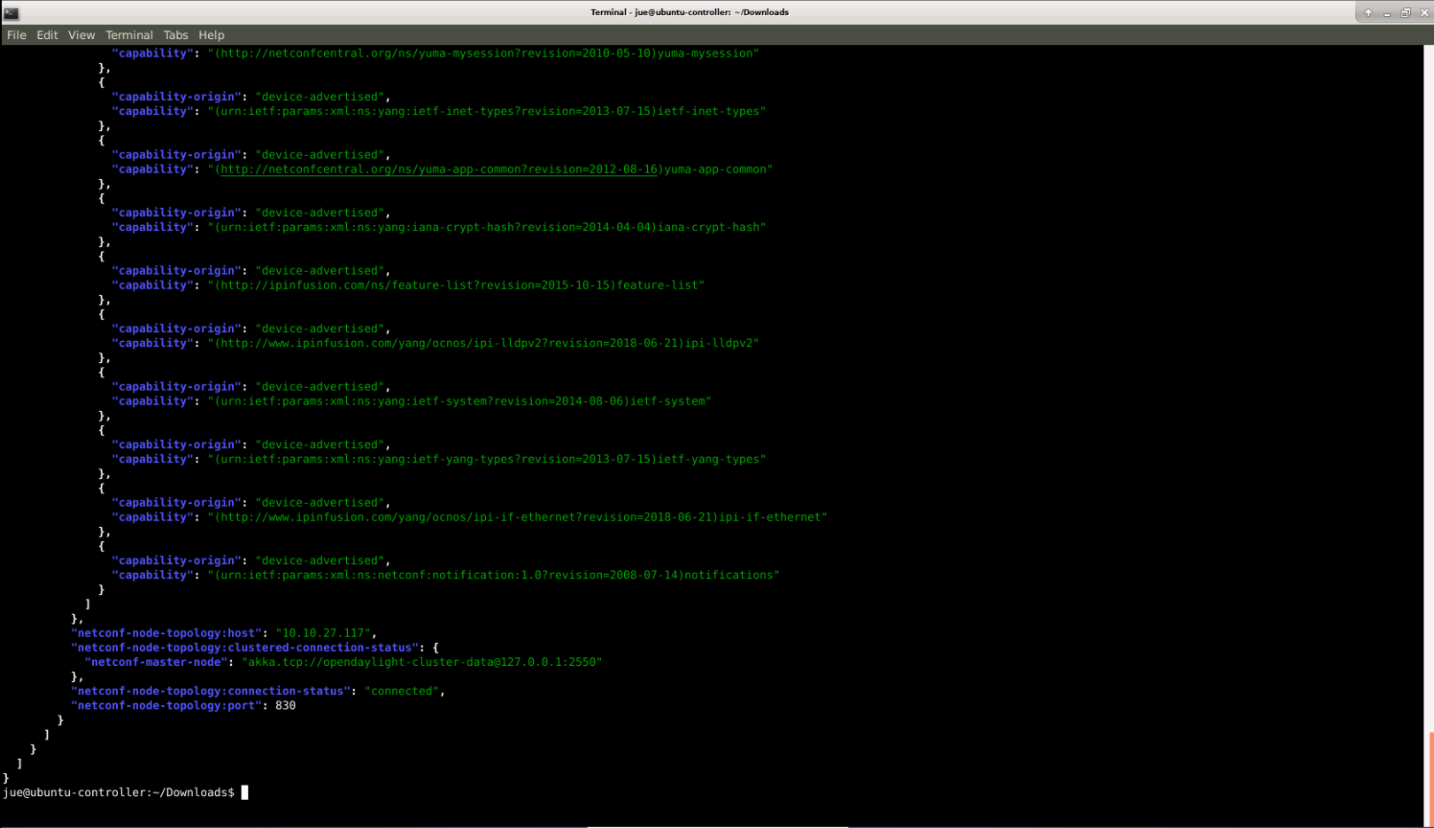Open the View menu
This screenshot has width=1434, height=828.
[81, 35]
